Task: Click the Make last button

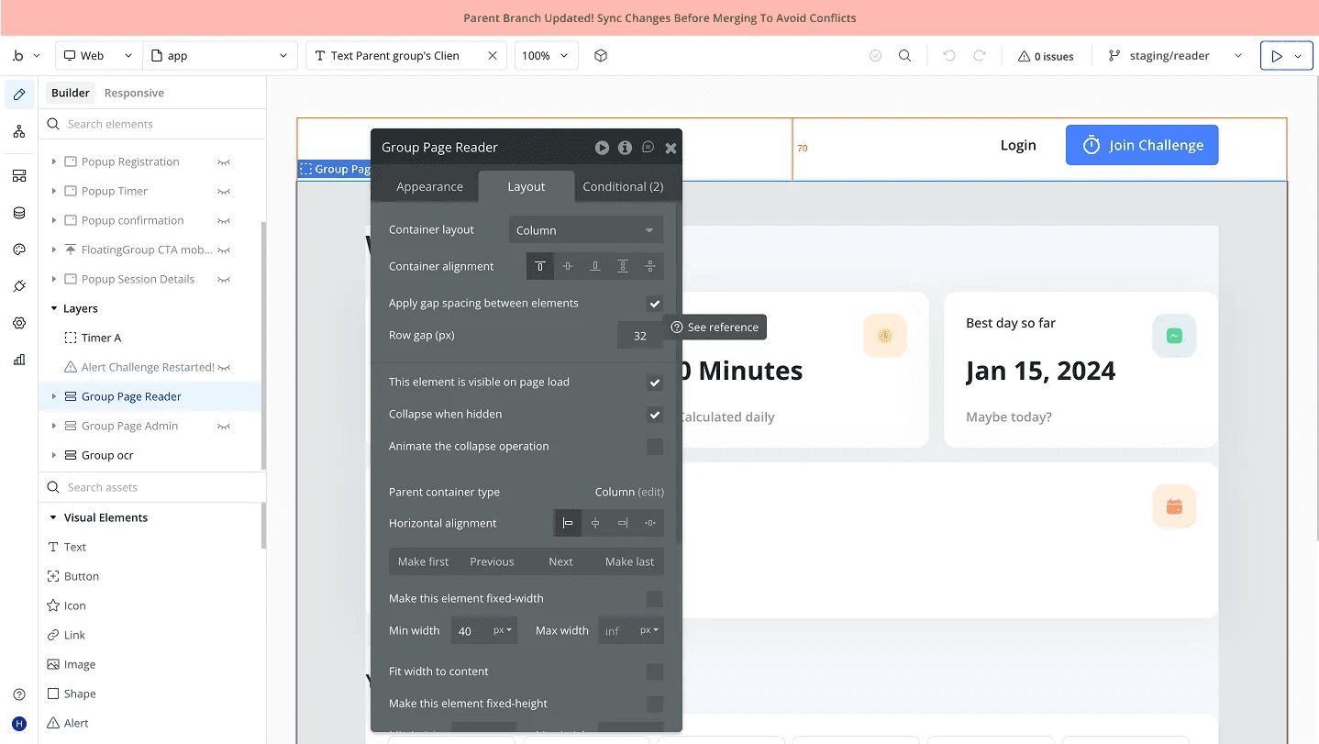Action: click(x=630, y=561)
